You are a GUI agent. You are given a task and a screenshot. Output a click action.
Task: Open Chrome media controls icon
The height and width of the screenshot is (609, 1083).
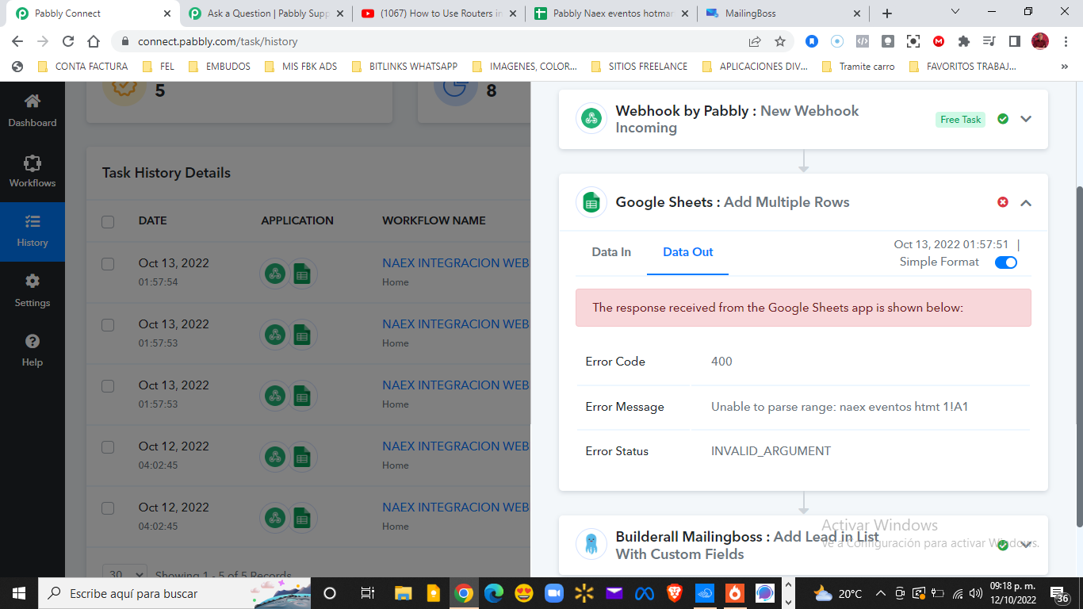pyautogui.click(x=989, y=41)
